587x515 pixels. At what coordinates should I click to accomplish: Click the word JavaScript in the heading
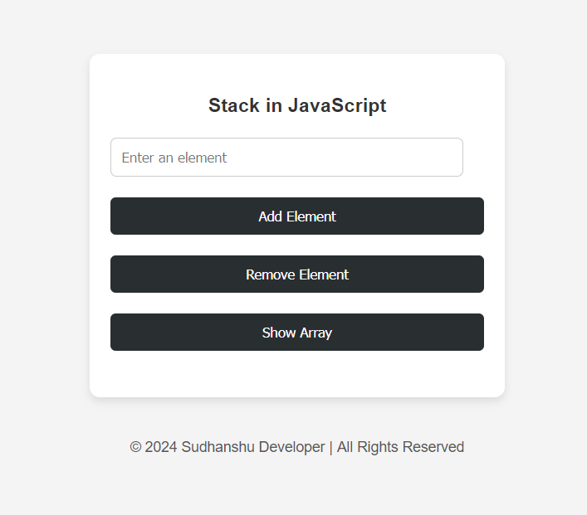tap(337, 105)
